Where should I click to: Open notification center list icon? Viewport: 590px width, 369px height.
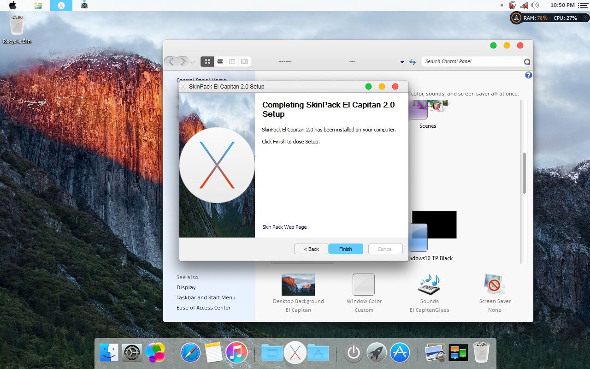click(x=583, y=5)
